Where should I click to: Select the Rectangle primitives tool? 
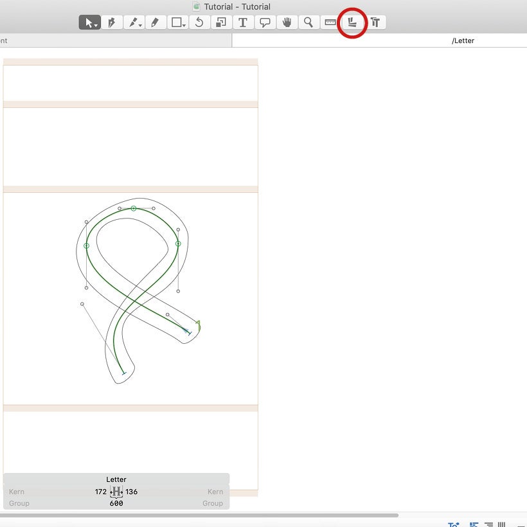pos(177,22)
